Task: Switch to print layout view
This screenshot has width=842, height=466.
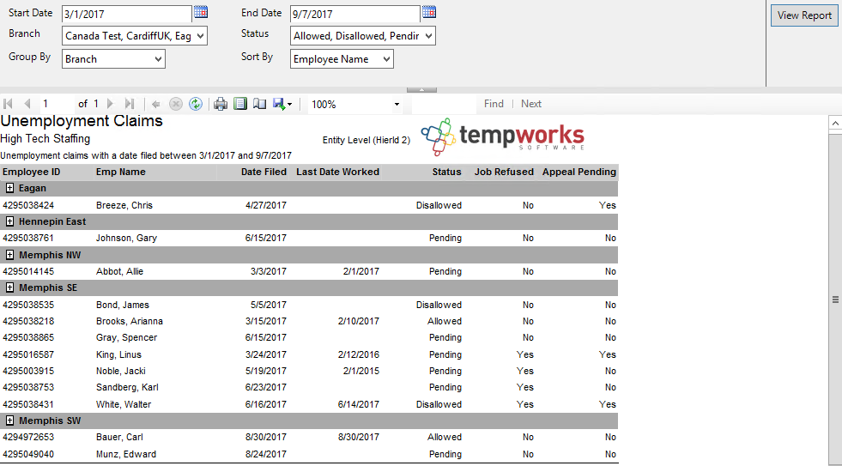Action: (x=240, y=104)
